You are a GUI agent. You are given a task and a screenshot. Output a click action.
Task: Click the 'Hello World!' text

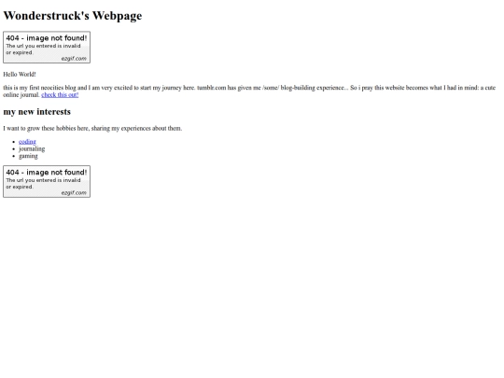[20, 75]
